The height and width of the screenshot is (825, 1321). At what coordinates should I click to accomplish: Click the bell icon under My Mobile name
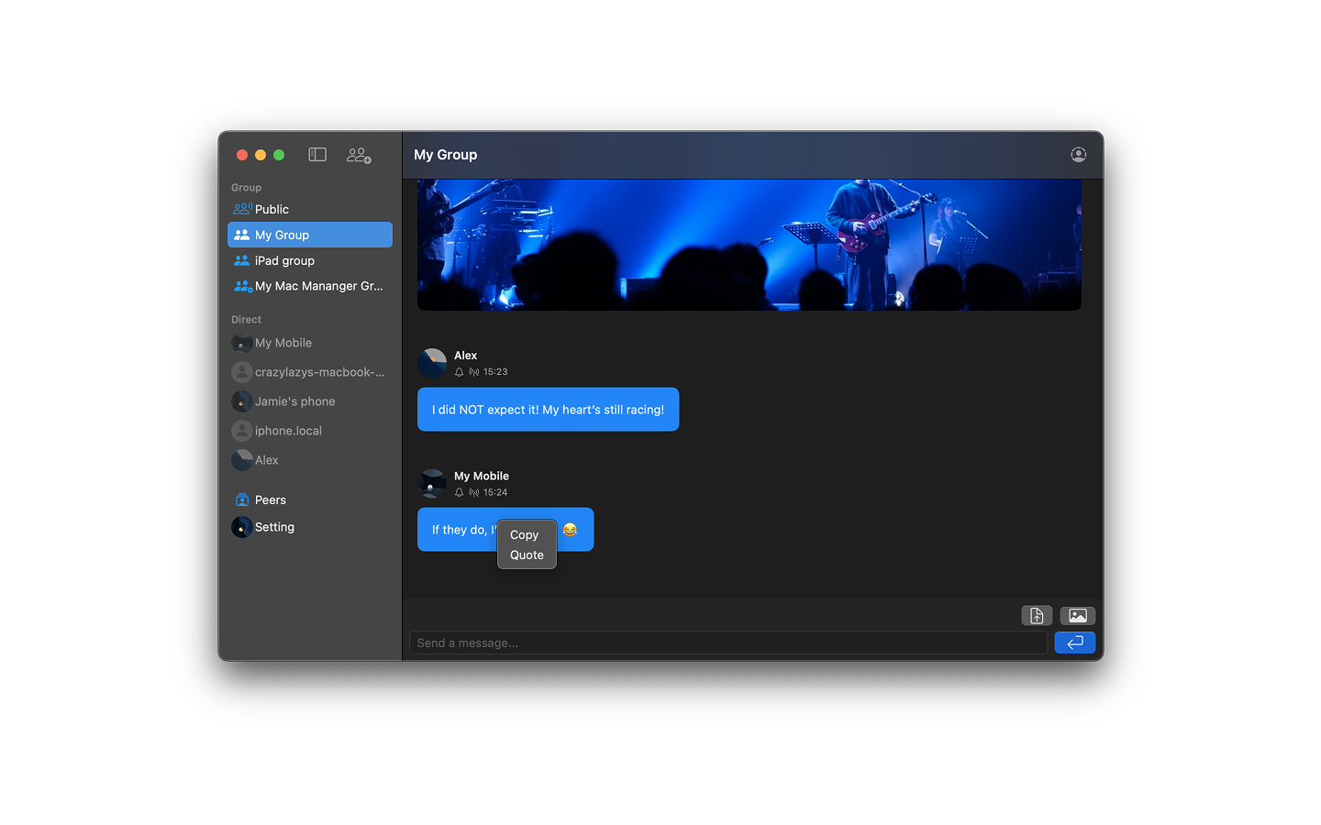[460, 492]
